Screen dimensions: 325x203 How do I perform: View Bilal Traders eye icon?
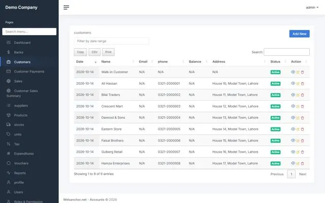tap(293, 95)
